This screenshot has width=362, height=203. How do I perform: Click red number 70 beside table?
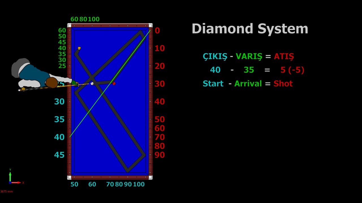(160, 137)
